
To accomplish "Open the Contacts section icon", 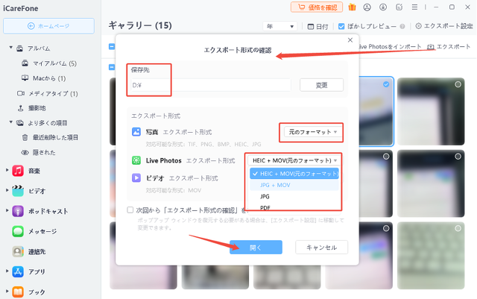I will [x=18, y=251].
